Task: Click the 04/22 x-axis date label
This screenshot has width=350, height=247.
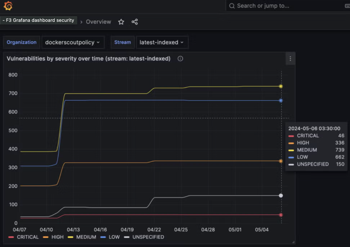Action: pos(154,230)
